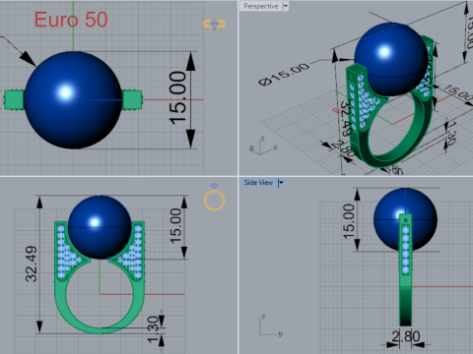
Task: Select the red 'Euro 50' text
Action: 71,20
